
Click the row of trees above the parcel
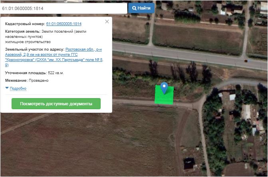tap(180, 72)
